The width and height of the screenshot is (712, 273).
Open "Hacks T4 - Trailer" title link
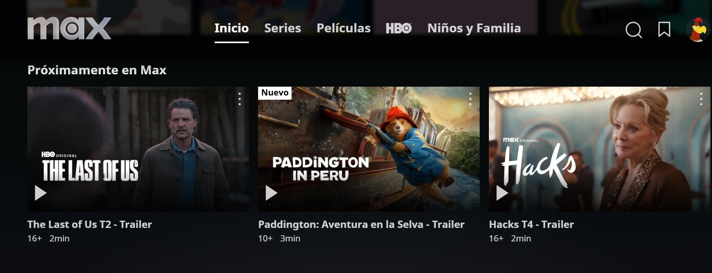coord(531,224)
